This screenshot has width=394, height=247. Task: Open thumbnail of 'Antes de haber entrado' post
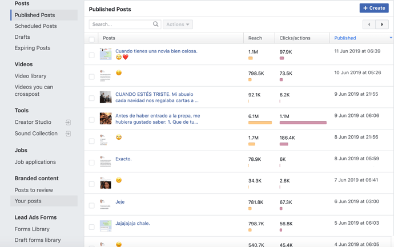point(106,119)
